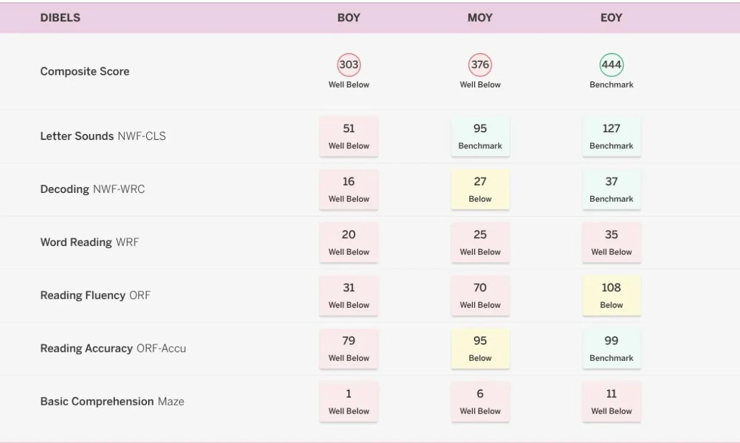
Task: Select Basic Comprehension BOY score 1 card
Action: coord(349,401)
